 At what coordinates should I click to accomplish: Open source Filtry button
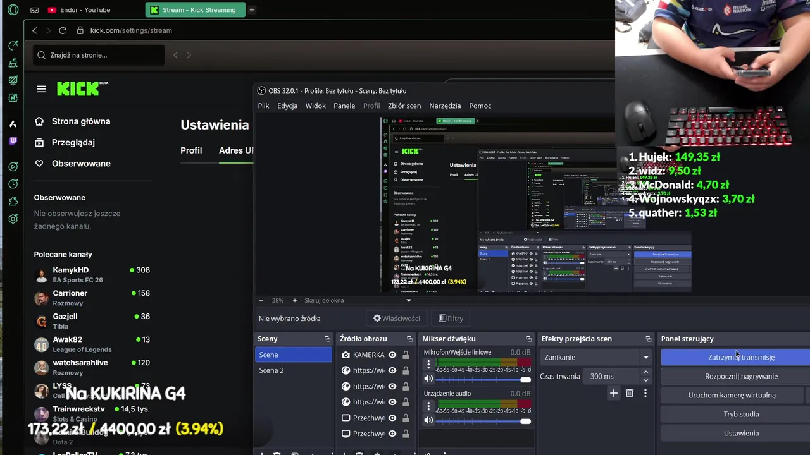coord(451,318)
